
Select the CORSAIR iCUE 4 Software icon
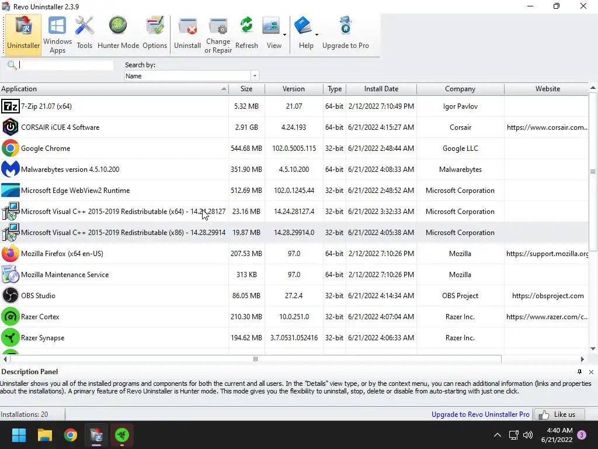point(11,127)
